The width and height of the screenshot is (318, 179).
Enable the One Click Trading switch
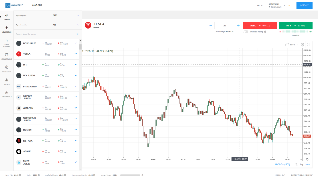click(x=246, y=32)
